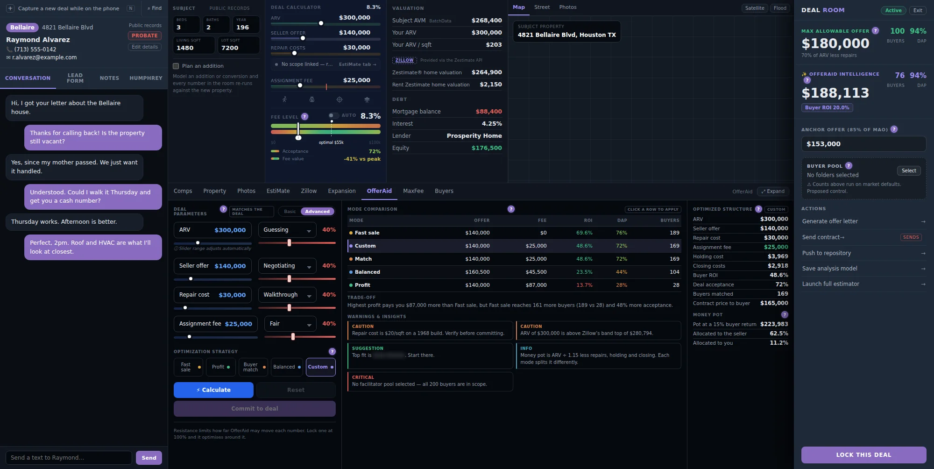Viewport: 934px width, 469px height.
Task: Choose Profit optimization strategy
Action: point(221,367)
